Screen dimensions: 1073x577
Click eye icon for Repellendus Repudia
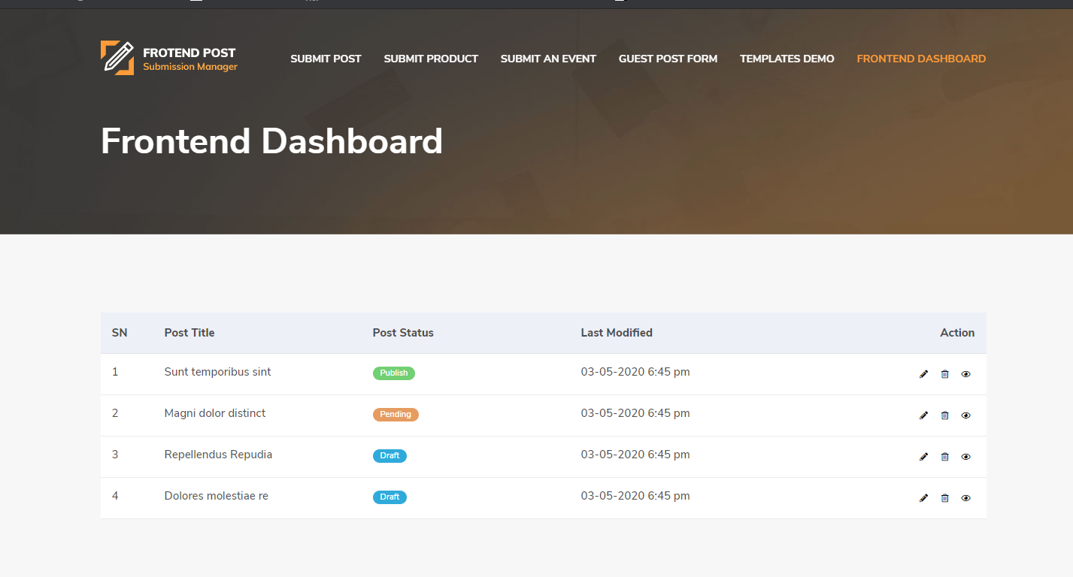tap(966, 457)
